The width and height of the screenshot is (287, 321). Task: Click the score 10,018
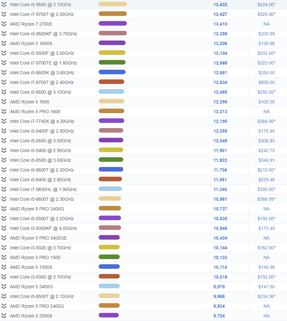220,277
